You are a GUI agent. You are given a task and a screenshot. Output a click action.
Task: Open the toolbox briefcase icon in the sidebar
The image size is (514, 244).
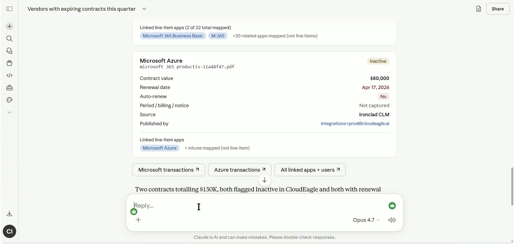point(9,88)
